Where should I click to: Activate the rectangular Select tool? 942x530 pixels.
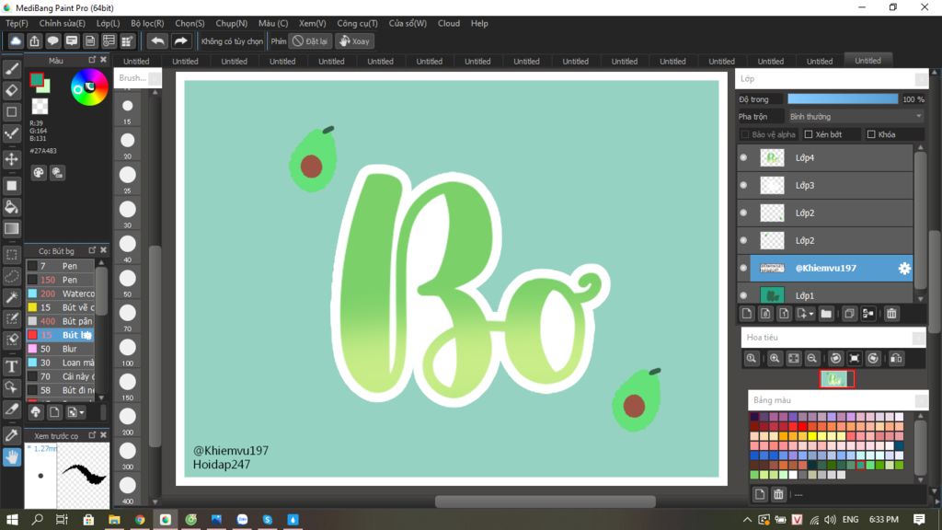11,254
